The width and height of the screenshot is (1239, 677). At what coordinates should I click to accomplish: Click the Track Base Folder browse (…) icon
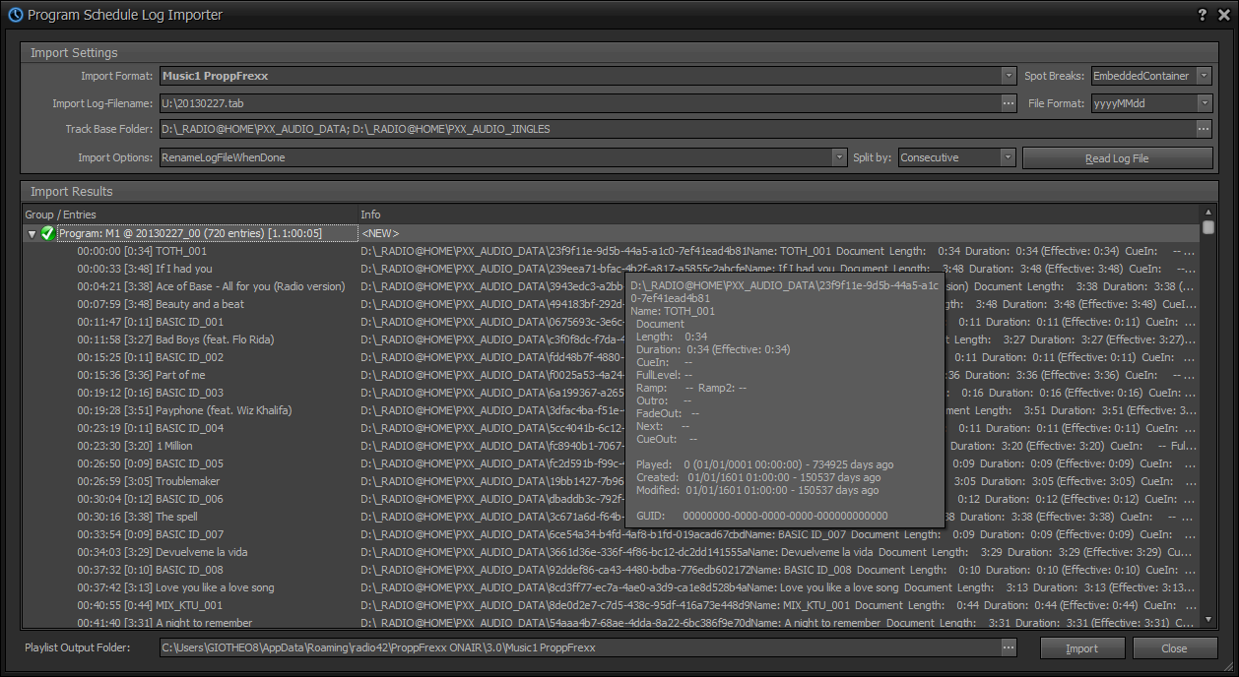point(1203,128)
